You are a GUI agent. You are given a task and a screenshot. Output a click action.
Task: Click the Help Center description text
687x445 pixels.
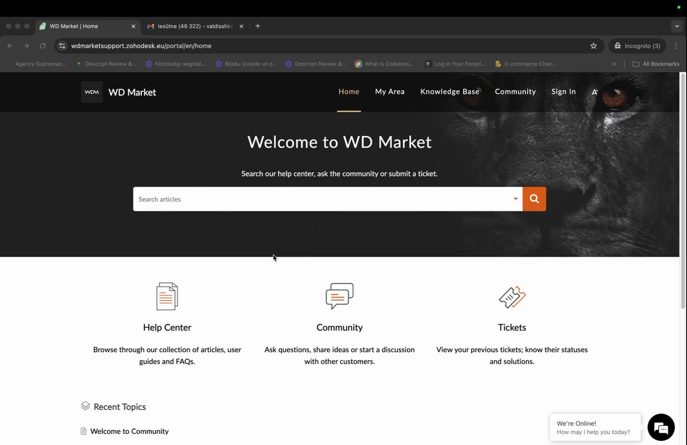coord(167,355)
